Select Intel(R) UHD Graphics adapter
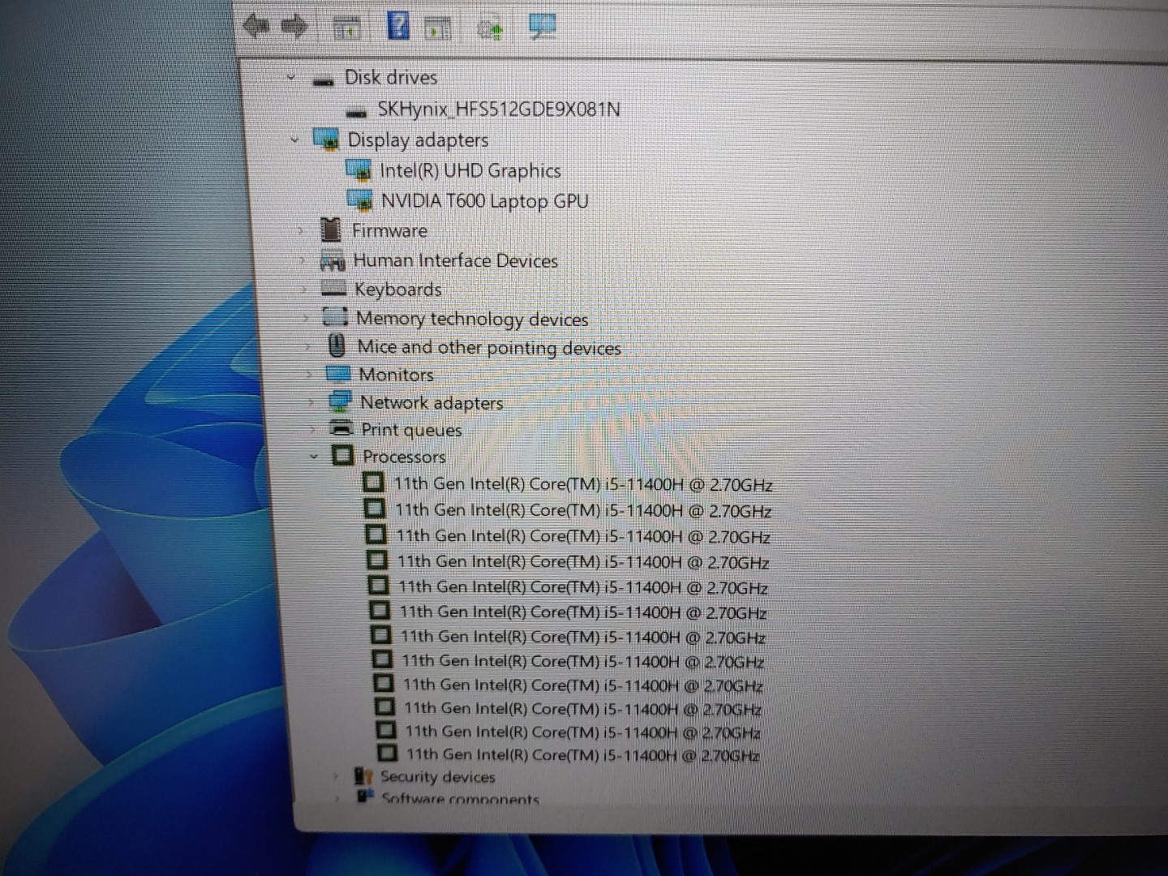Screen dimensions: 1168x876 point(470,170)
